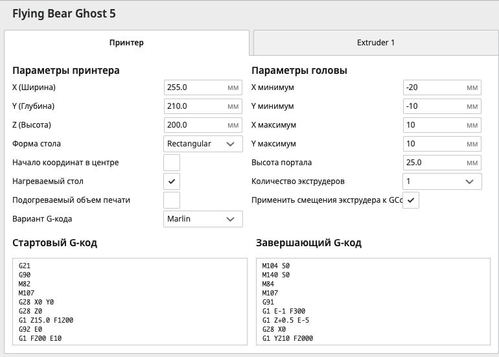The image size is (499, 357).
Task: Enable Подогреваемый объем печати checkbox
Action: pyautogui.click(x=172, y=200)
